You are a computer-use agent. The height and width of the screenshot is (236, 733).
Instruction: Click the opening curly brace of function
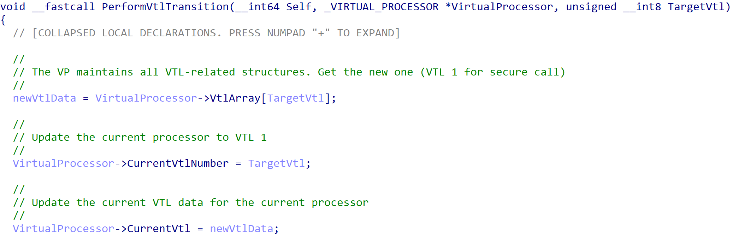3,20
